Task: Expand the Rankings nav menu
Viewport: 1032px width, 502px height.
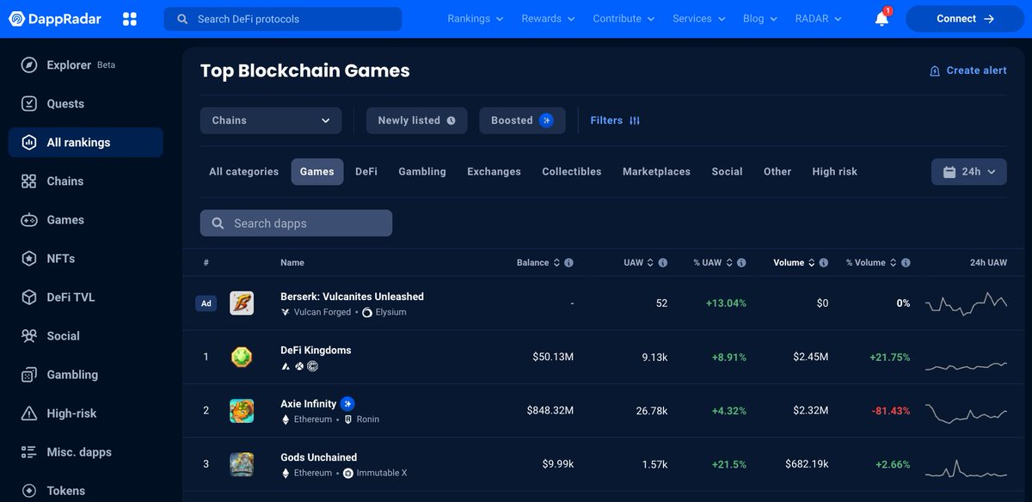Action: point(475,19)
